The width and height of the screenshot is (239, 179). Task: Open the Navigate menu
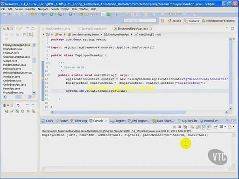[43, 9]
